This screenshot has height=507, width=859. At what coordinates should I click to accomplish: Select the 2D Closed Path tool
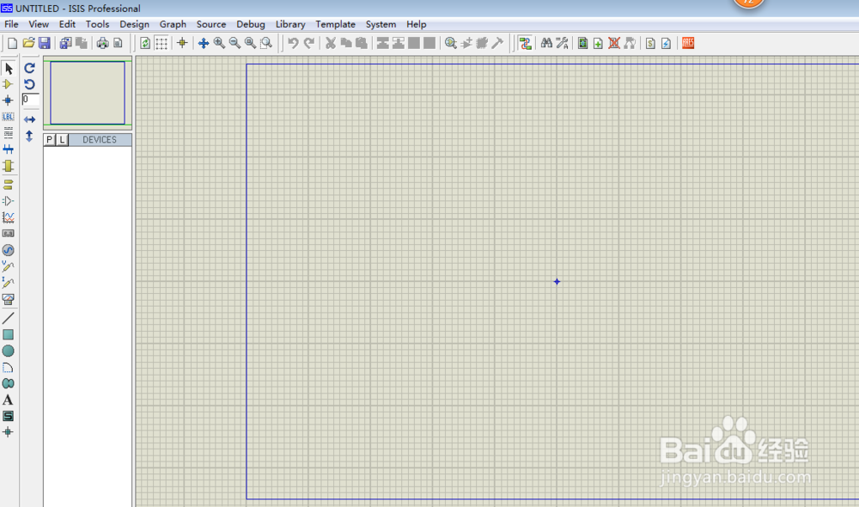tap(9, 383)
